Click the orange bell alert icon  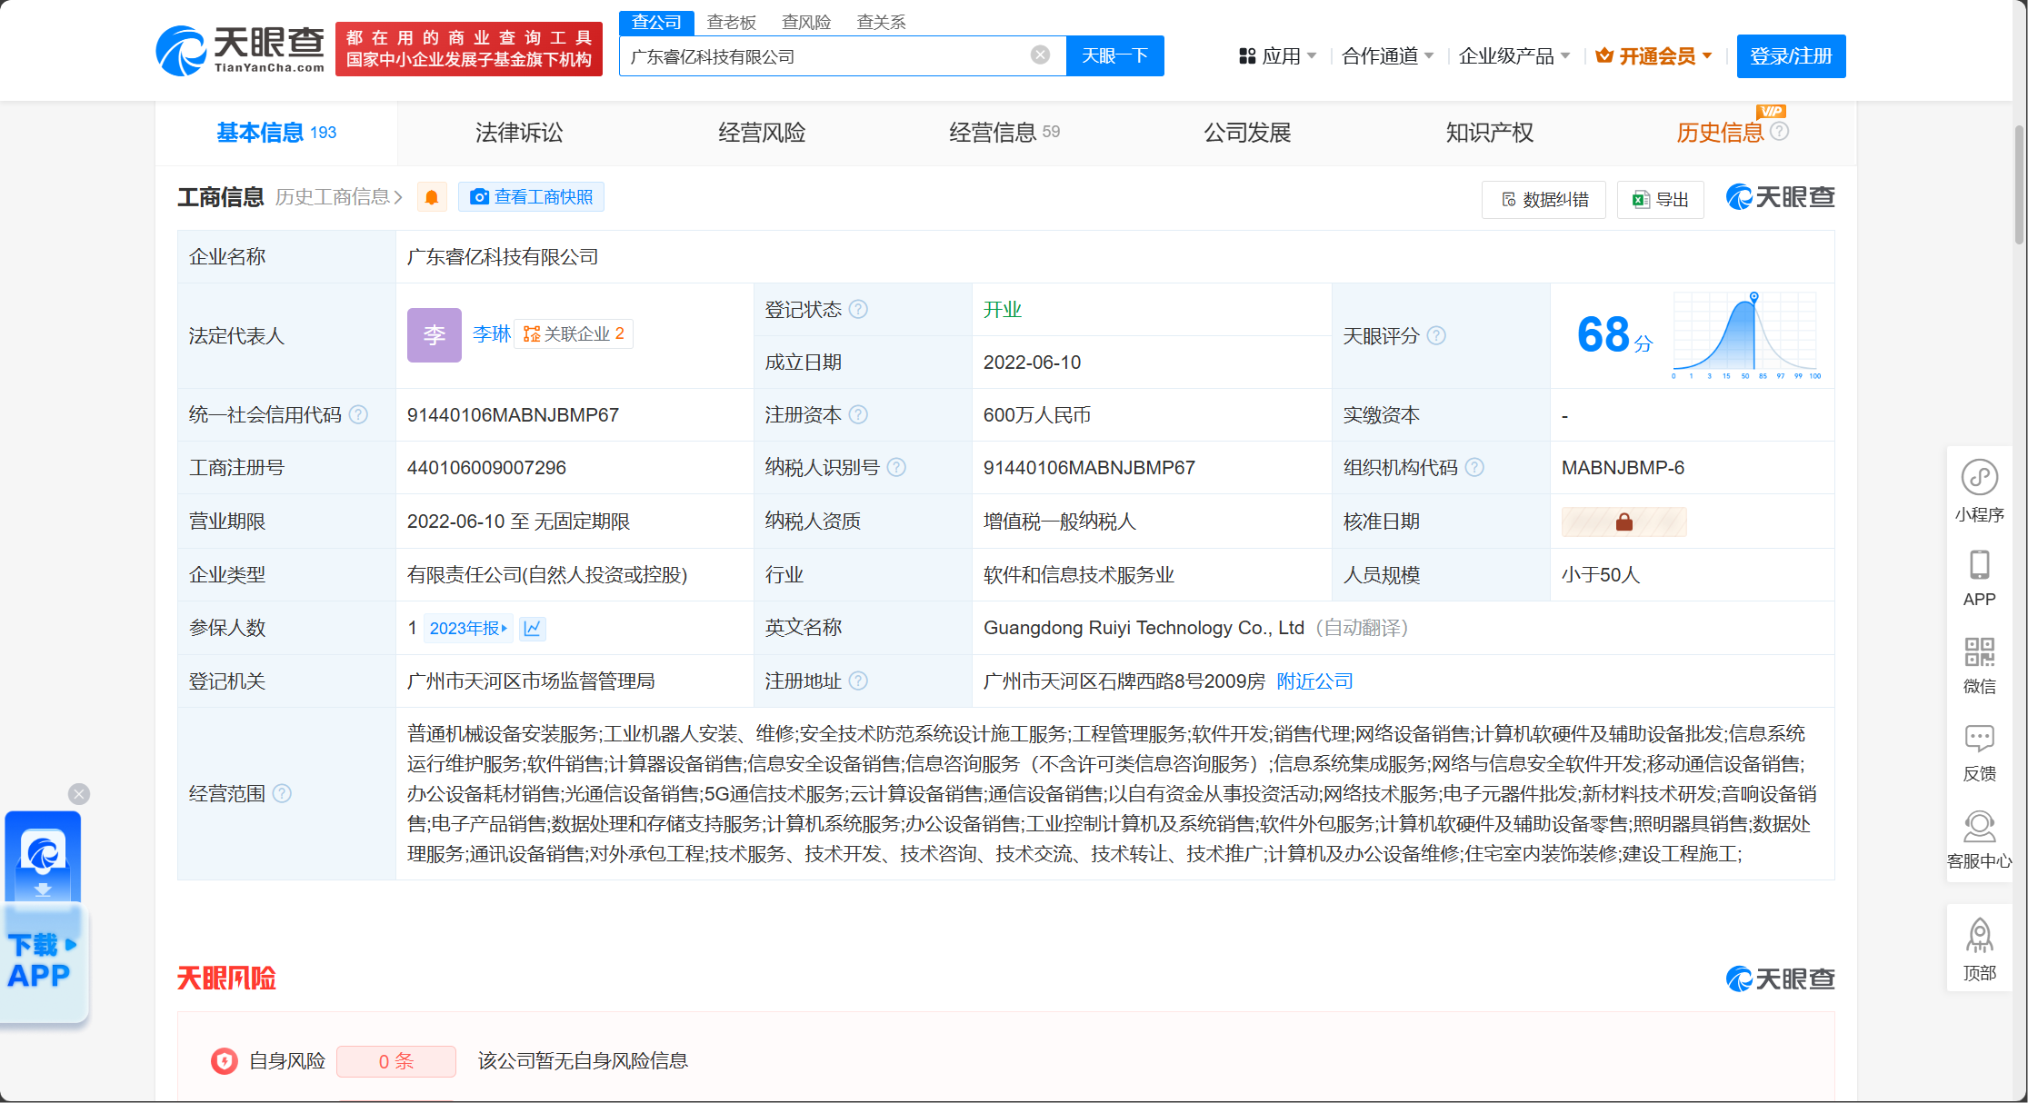click(x=432, y=197)
